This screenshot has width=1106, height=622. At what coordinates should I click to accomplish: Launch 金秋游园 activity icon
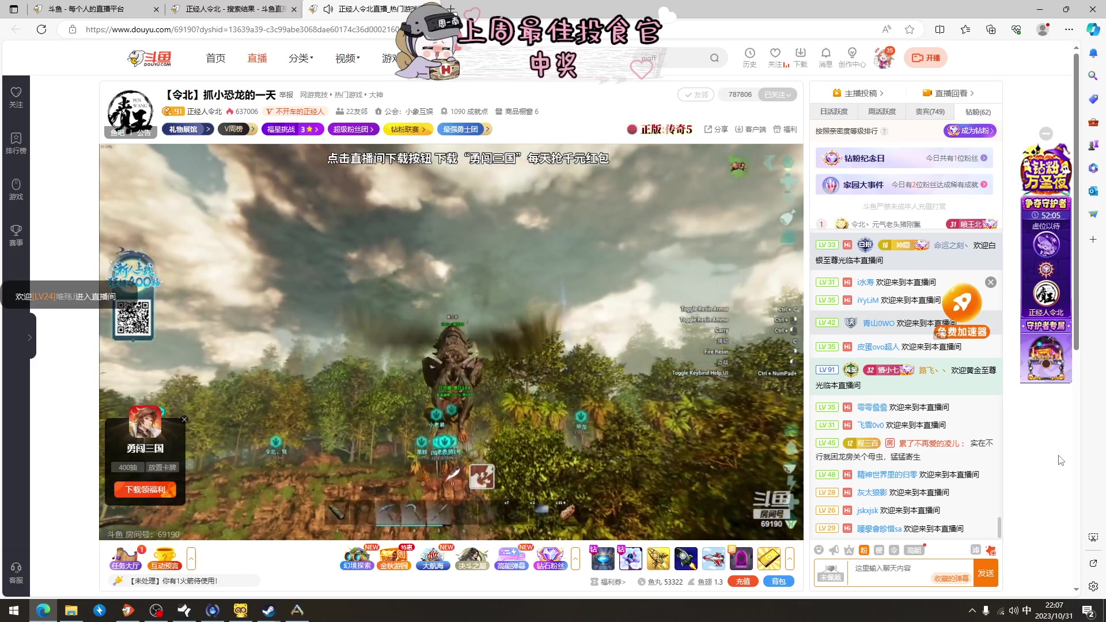coord(394,559)
